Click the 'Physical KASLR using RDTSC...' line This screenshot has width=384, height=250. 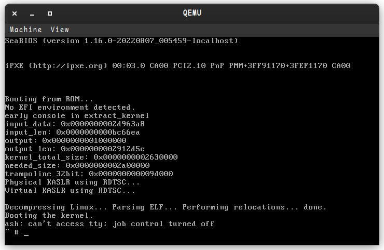coord(72,182)
